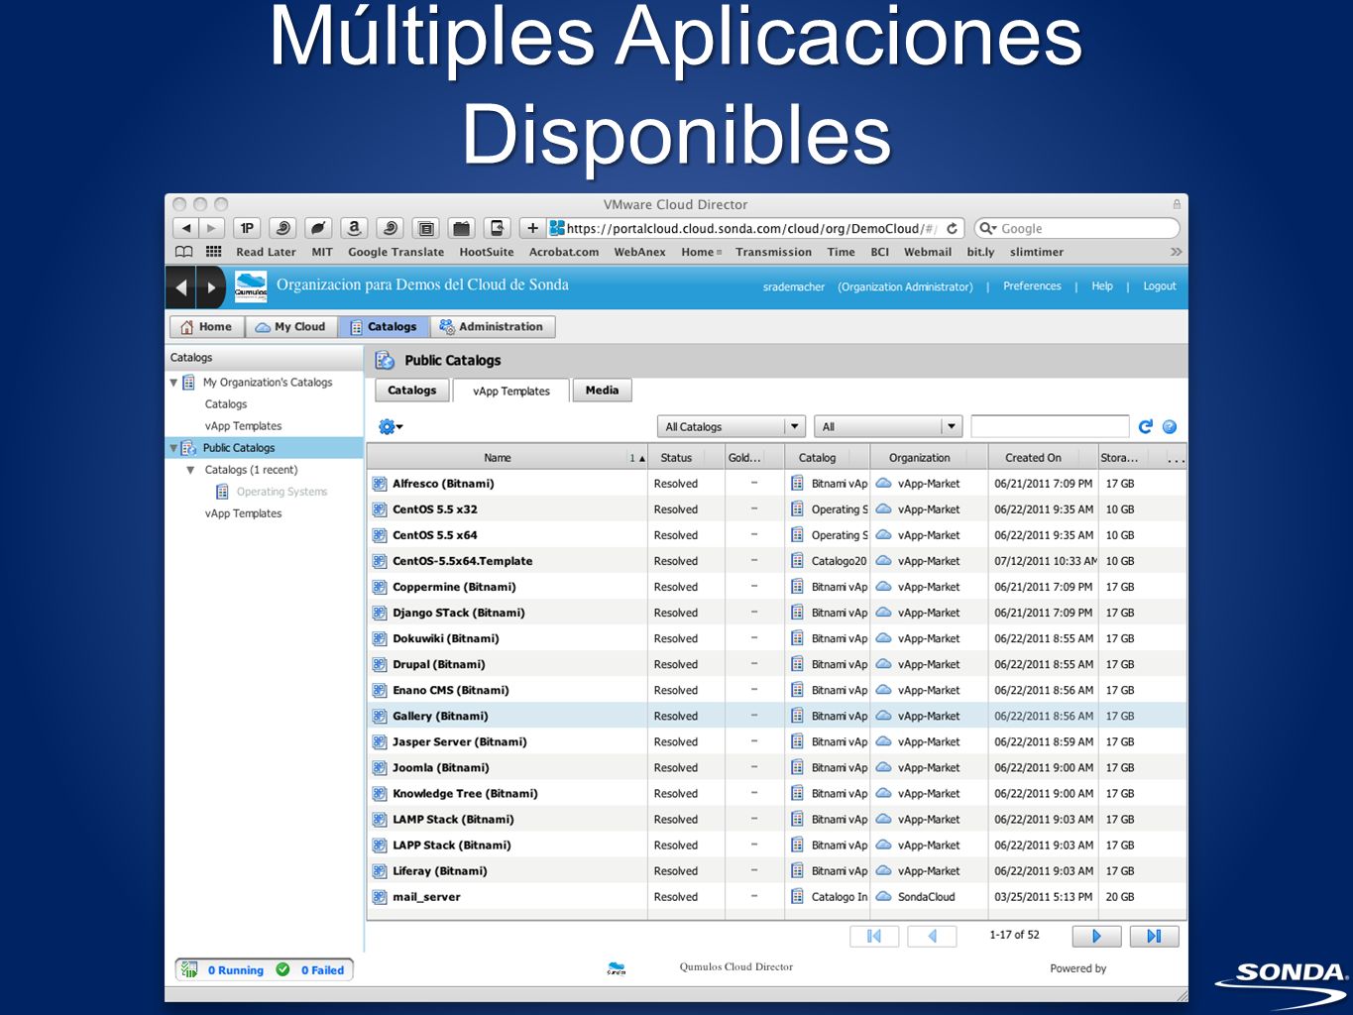
Task: Click the blue help question mark icon
Action: [1170, 426]
